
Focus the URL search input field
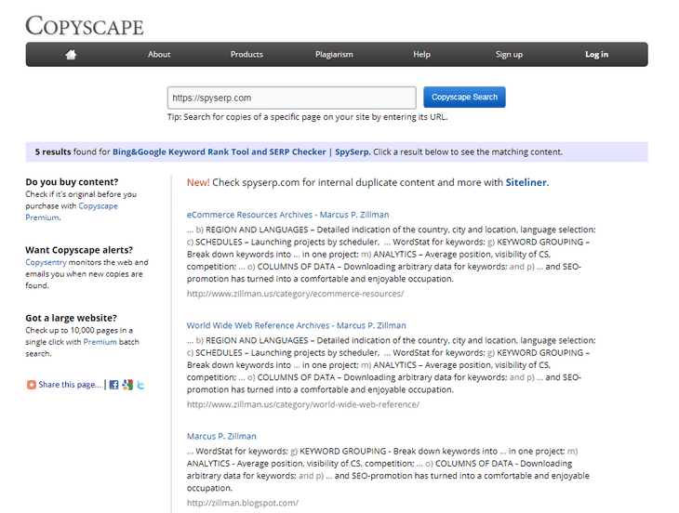coord(291,98)
